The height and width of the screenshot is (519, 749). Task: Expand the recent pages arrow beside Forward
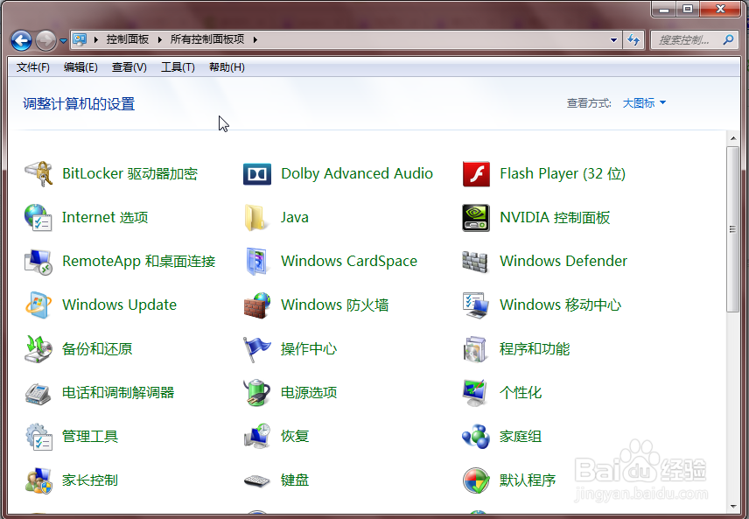point(63,40)
